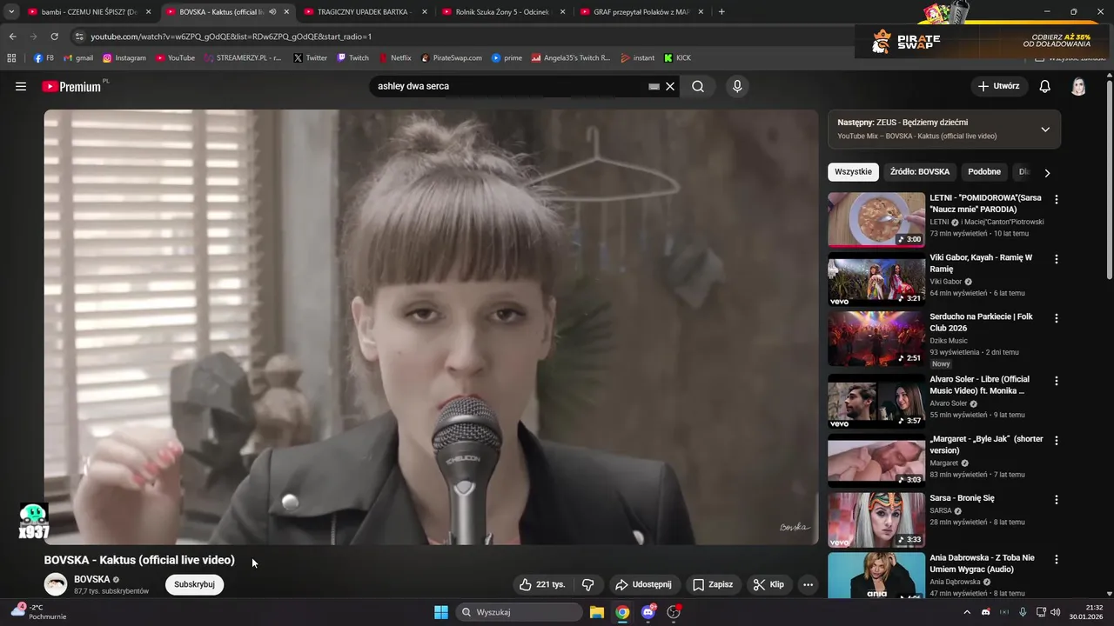Open the Chrome tab search dropdown

click(11, 12)
